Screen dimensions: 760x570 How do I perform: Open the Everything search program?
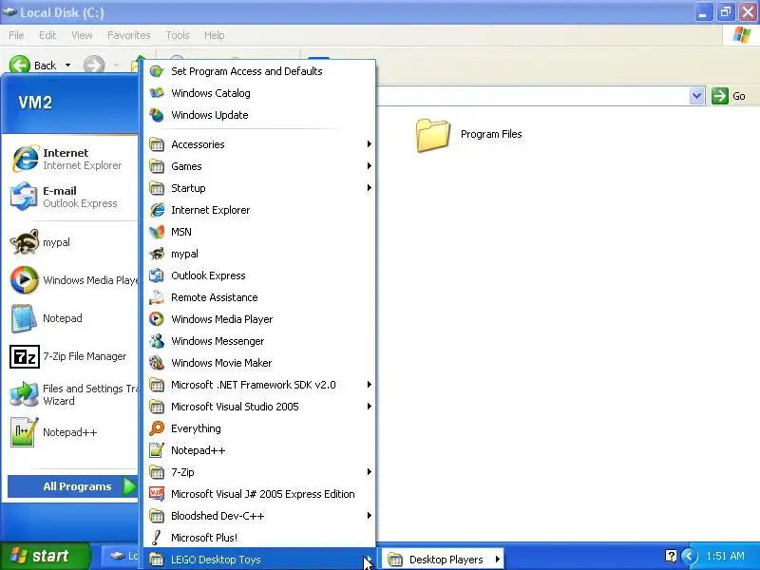(259, 428)
